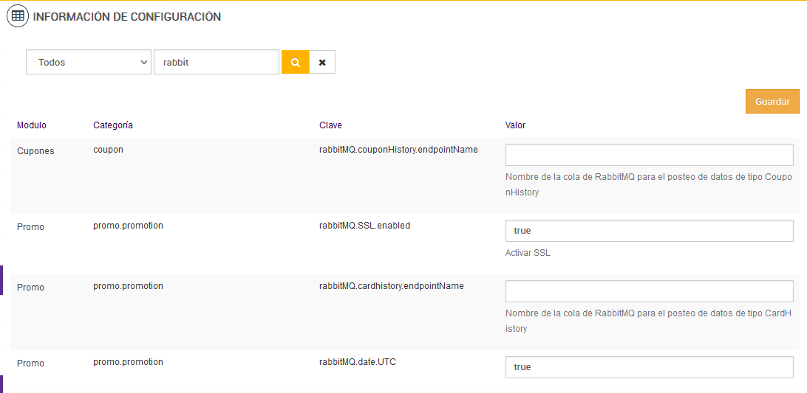Select the rabbitMQ.date.UTC value field

tap(649, 367)
